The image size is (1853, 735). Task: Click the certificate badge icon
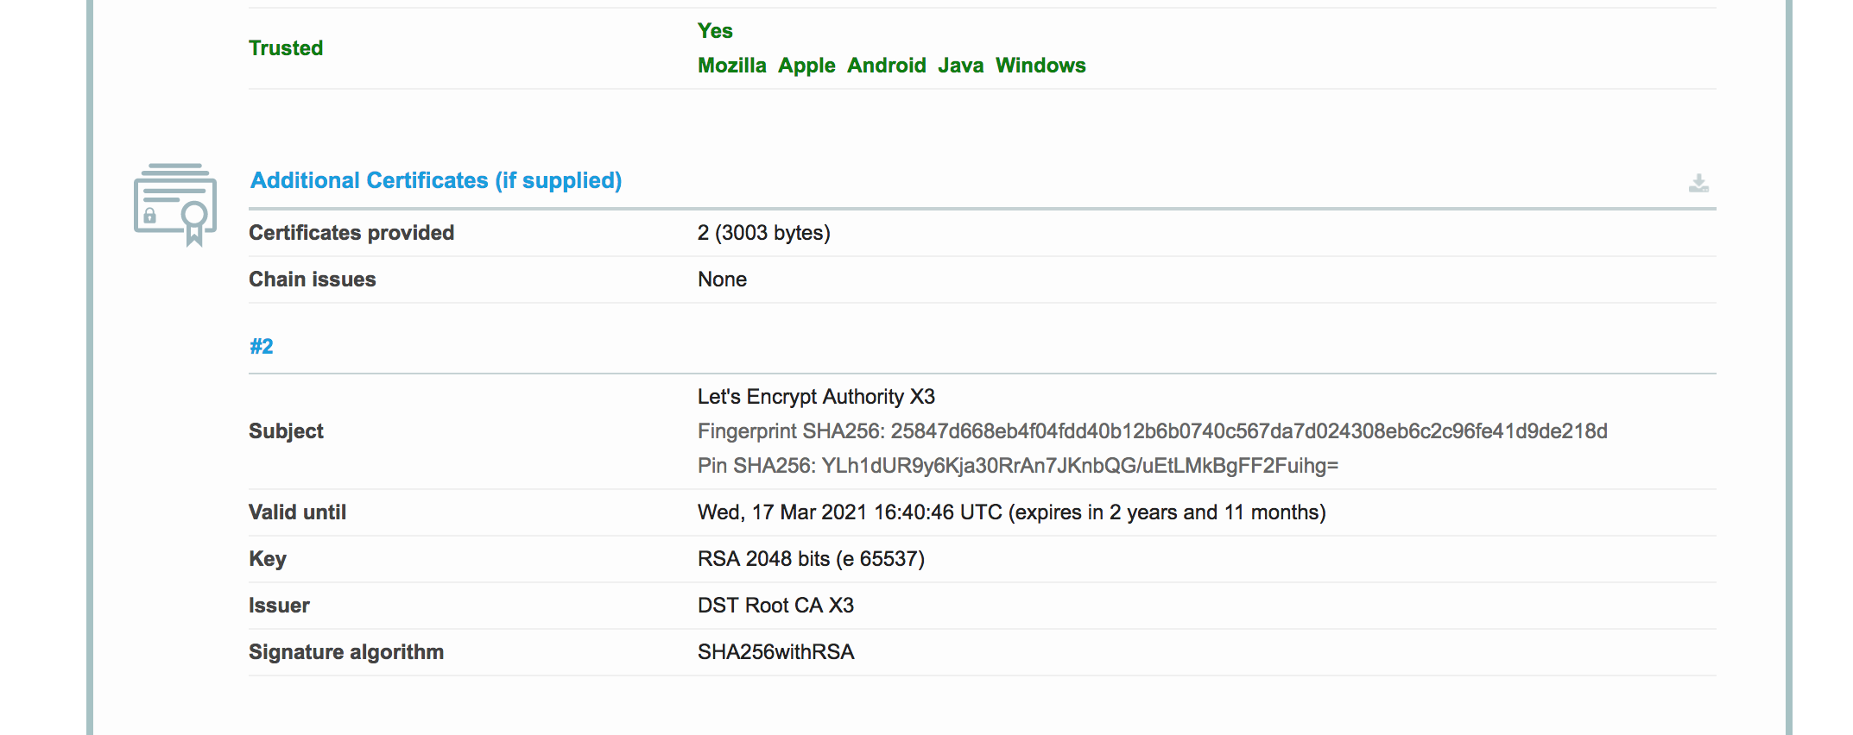point(175,204)
